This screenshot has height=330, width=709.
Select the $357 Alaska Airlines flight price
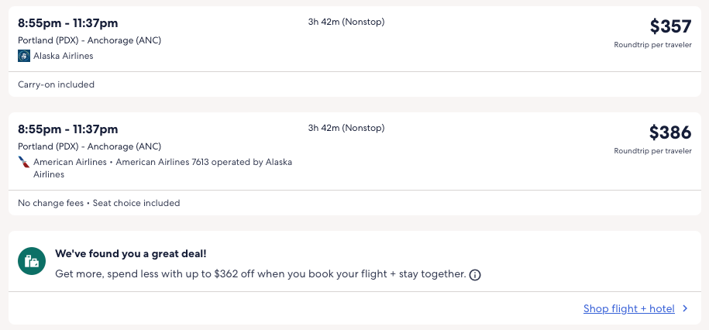tap(669, 27)
